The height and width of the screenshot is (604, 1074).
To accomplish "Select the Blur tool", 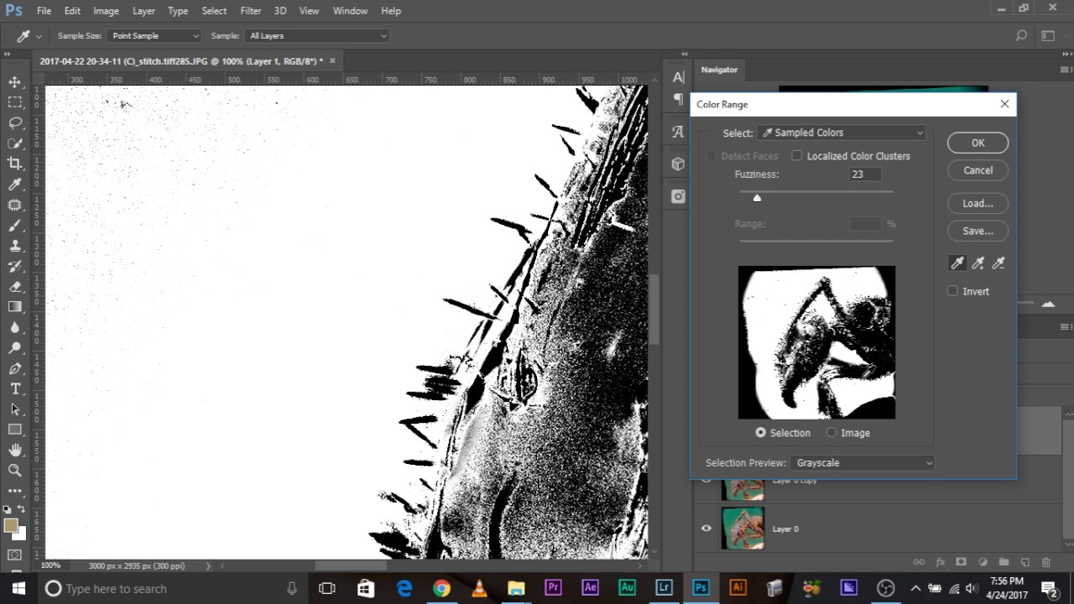I will (15, 327).
